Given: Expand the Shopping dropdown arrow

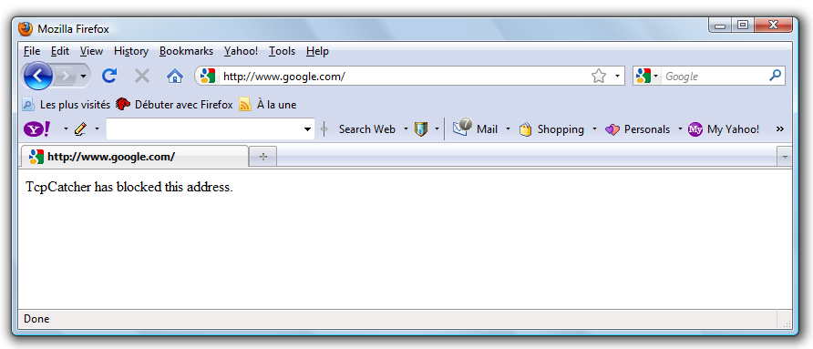Looking at the screenshot, I should (x=595, y=128).
